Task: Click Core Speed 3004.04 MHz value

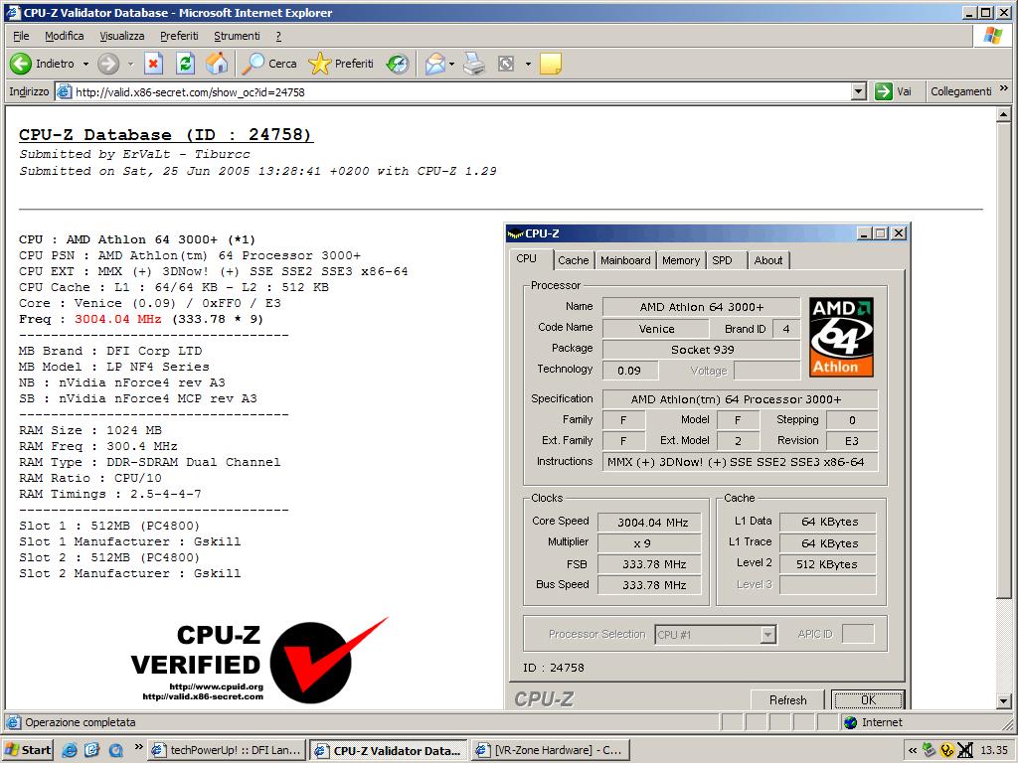Action: [650, 523]
